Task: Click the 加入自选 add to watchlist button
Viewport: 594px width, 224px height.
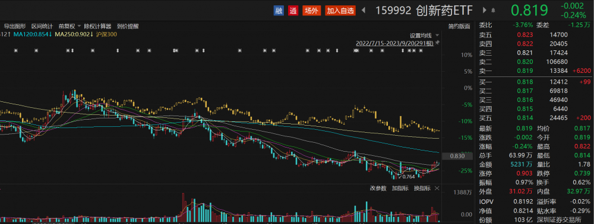Action: 340,11
